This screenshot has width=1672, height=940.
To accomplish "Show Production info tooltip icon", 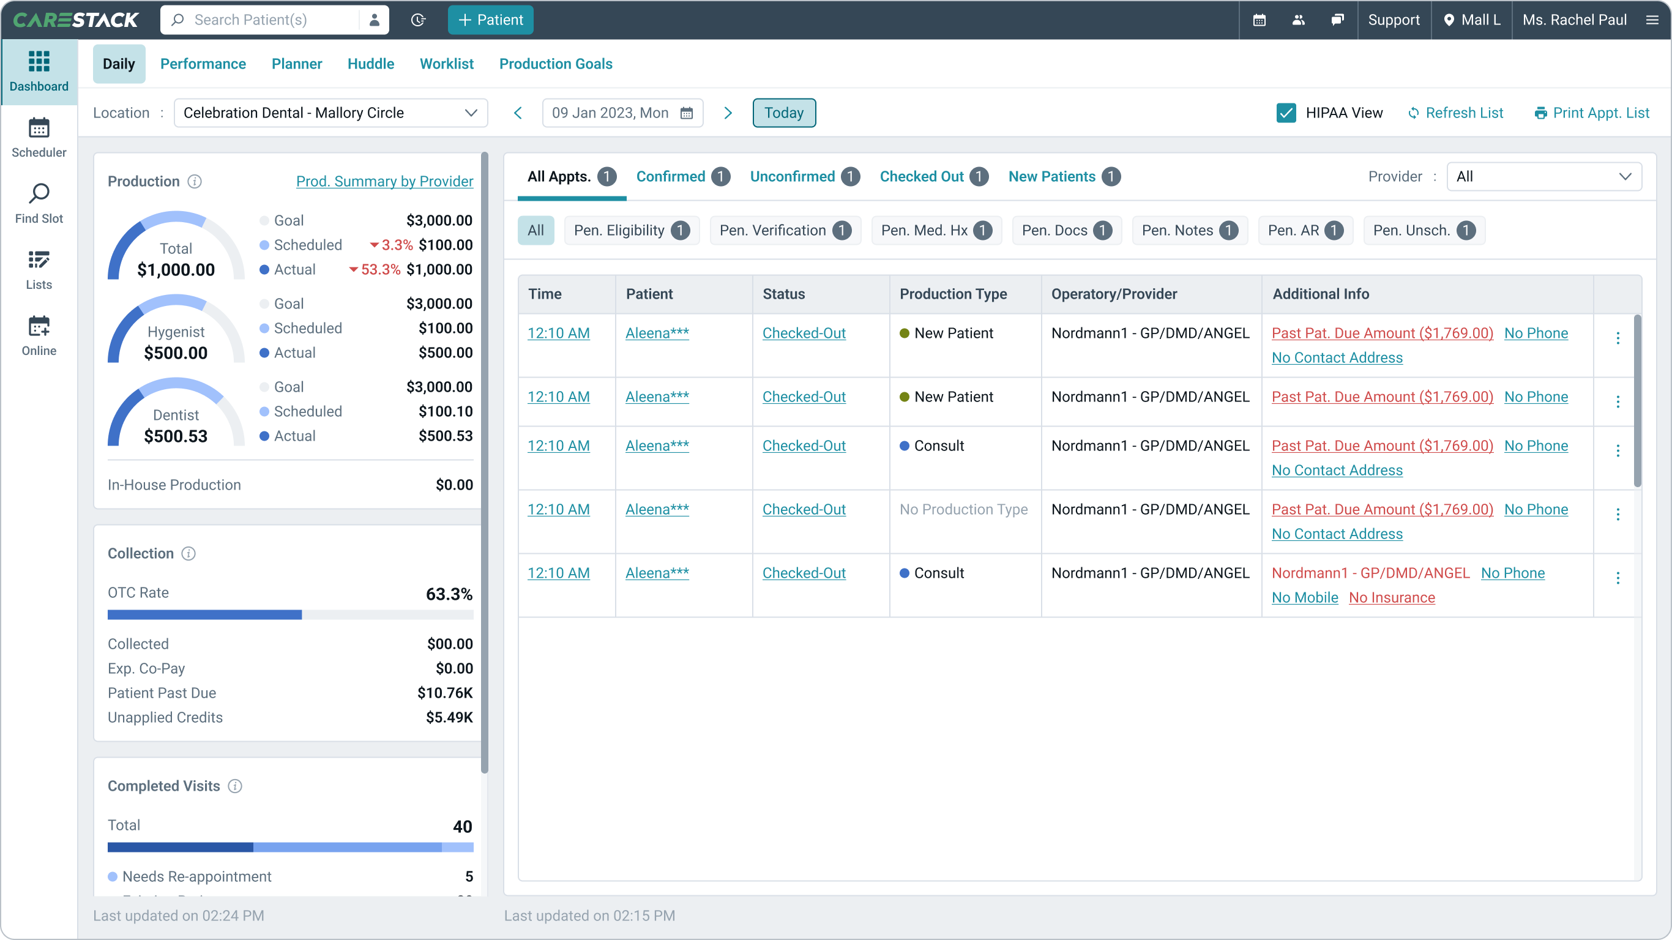I will tap(195, 182).
